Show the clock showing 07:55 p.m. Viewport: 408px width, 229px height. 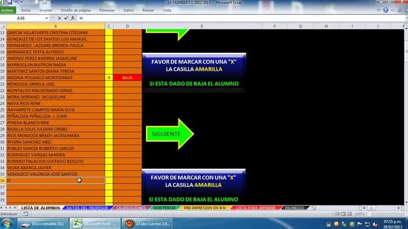(x=393, y=224)
